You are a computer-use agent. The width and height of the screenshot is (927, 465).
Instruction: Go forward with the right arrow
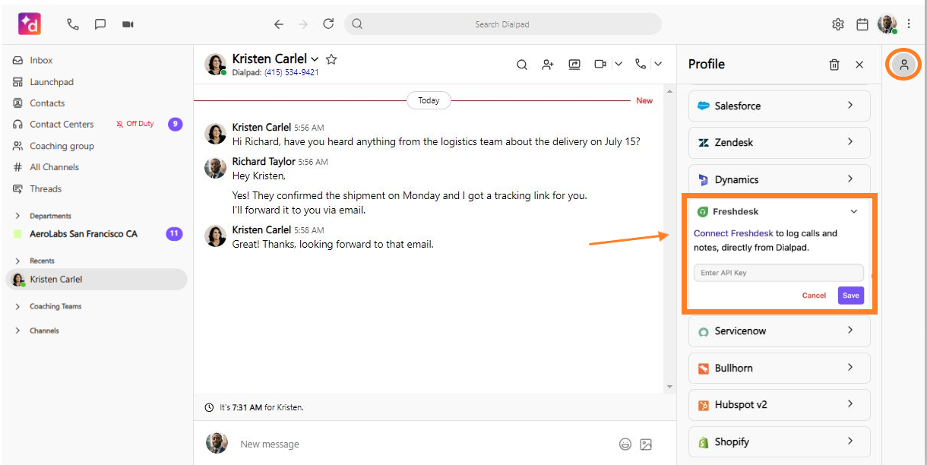click(x=303, y=24)
